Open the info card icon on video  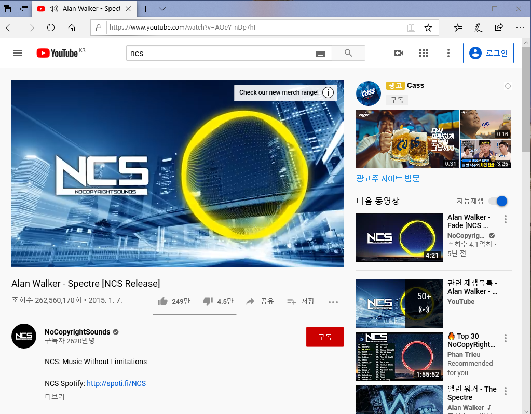(x=328, y=92)
